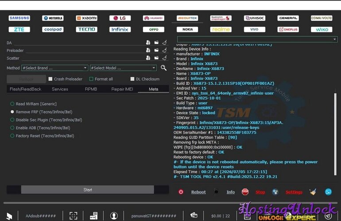Click the magnifier search icon beside model
The height and width of the screenshot is (221, 341).
[x=163, y=68]
